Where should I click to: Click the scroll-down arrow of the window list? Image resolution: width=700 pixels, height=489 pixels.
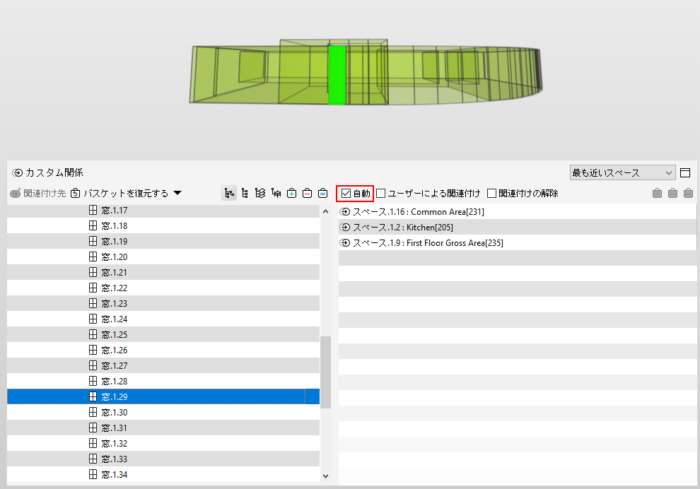click(325, 476)
